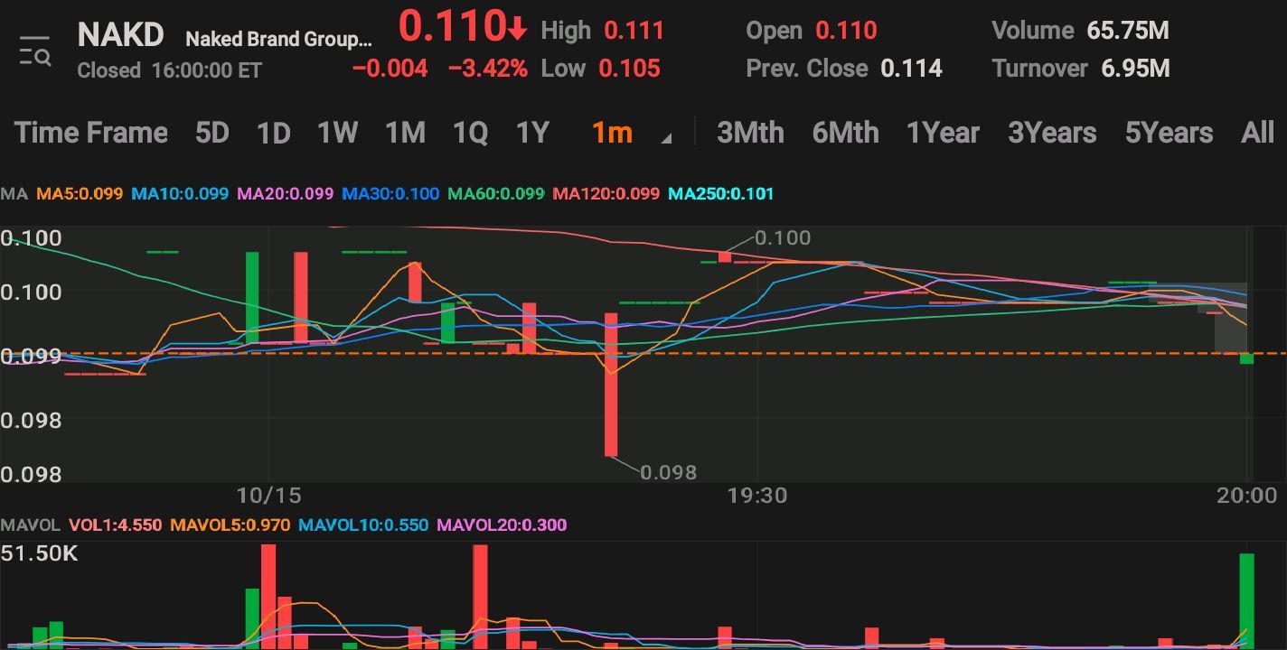
Task: Click the MA indicator label
Action: [14, 193]
